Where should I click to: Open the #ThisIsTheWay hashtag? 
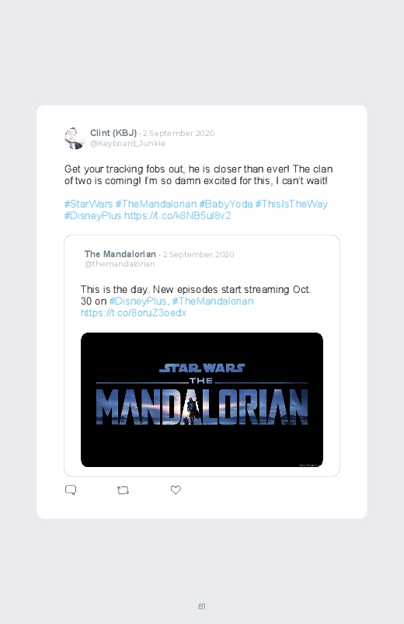point(291,204)
